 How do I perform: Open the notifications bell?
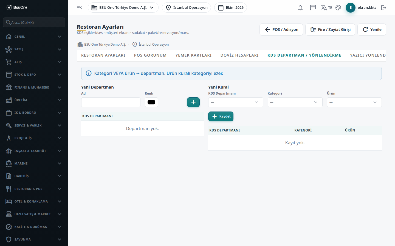[300, 8]
